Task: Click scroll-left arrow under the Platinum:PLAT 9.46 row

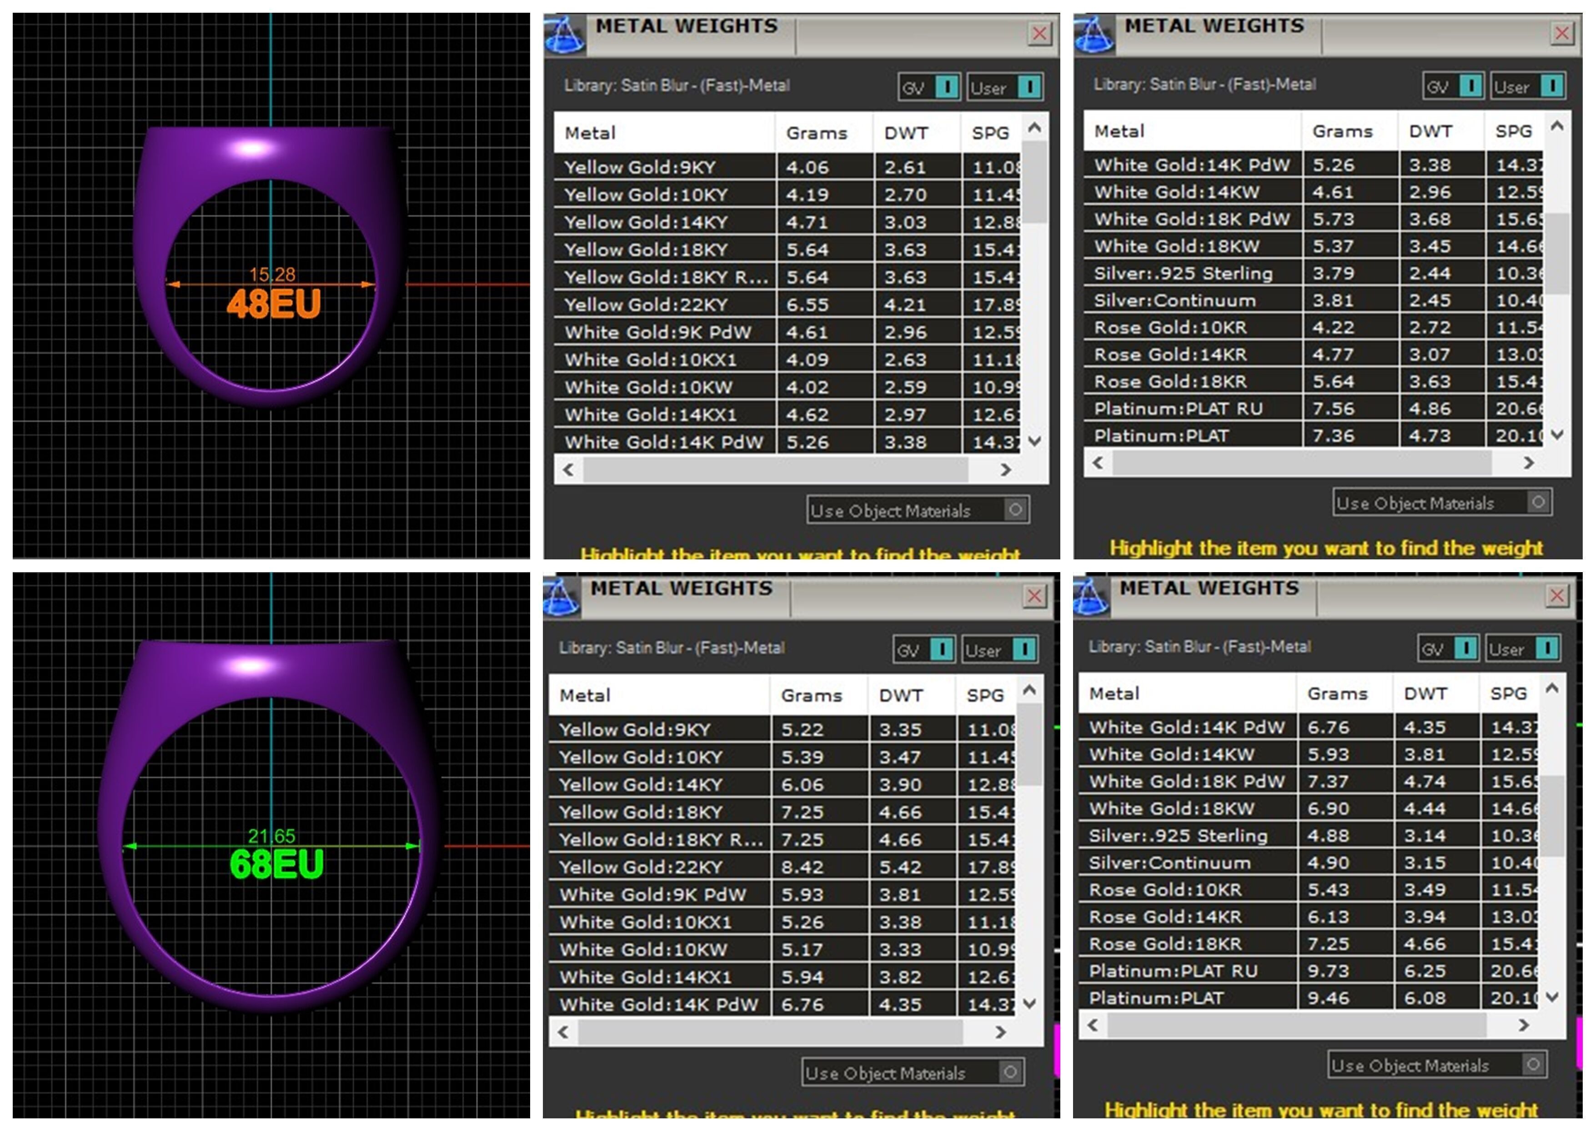Action: (1093, 1025)
